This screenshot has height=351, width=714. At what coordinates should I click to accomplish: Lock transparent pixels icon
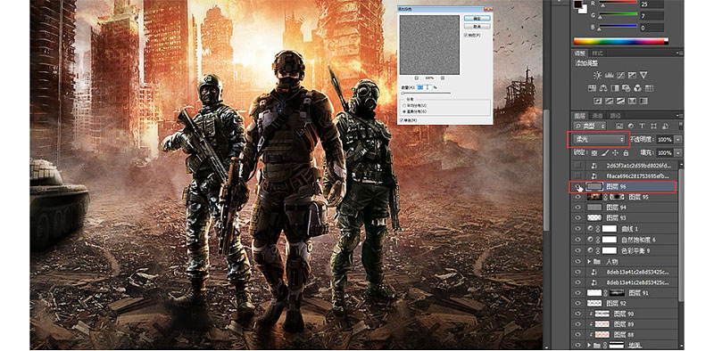coord(594,152)
